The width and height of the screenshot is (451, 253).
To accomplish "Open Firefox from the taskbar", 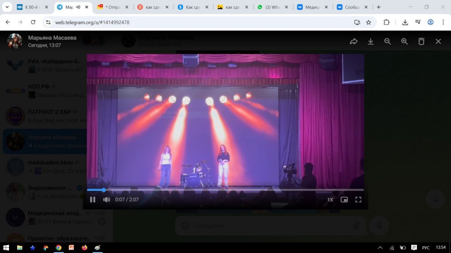I will coord(84,248).
